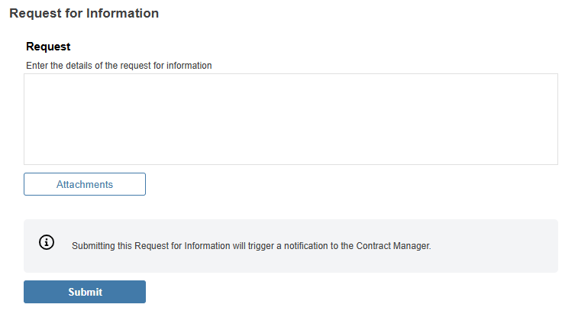The width and height of the screenshot is (575, 314).
Task: Click the bold "Request" field label
Action: click(48, 47)
